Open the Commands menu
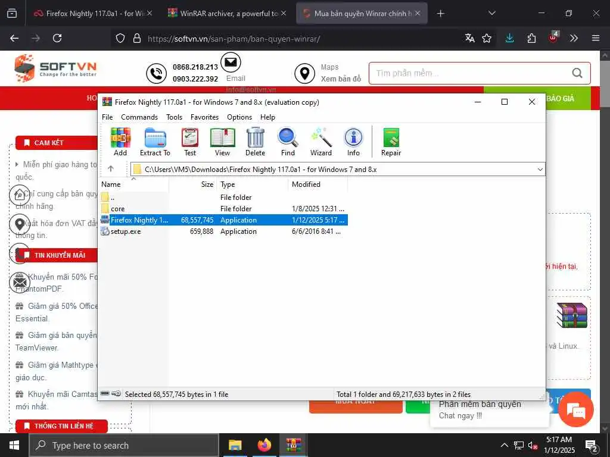Image resolution: width=610 pixels, height=457 pixels. coord(139,117)
